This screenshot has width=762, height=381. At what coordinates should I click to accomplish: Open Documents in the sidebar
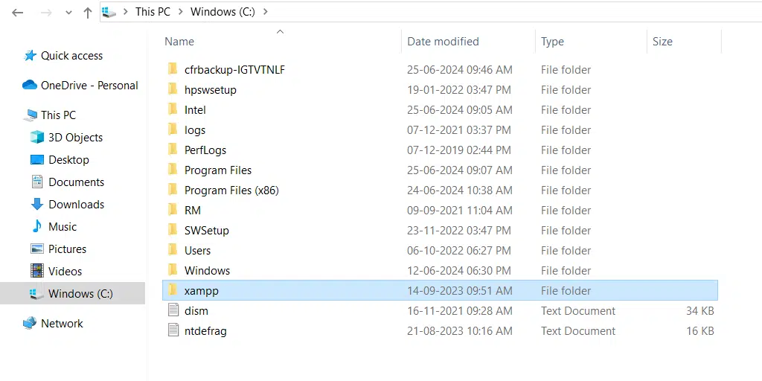[77, 182]
